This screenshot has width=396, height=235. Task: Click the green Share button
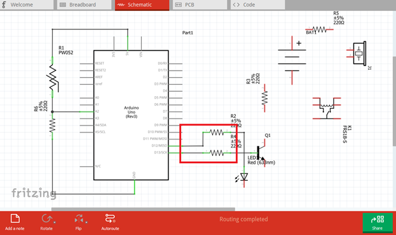click(x=378, y=223)
